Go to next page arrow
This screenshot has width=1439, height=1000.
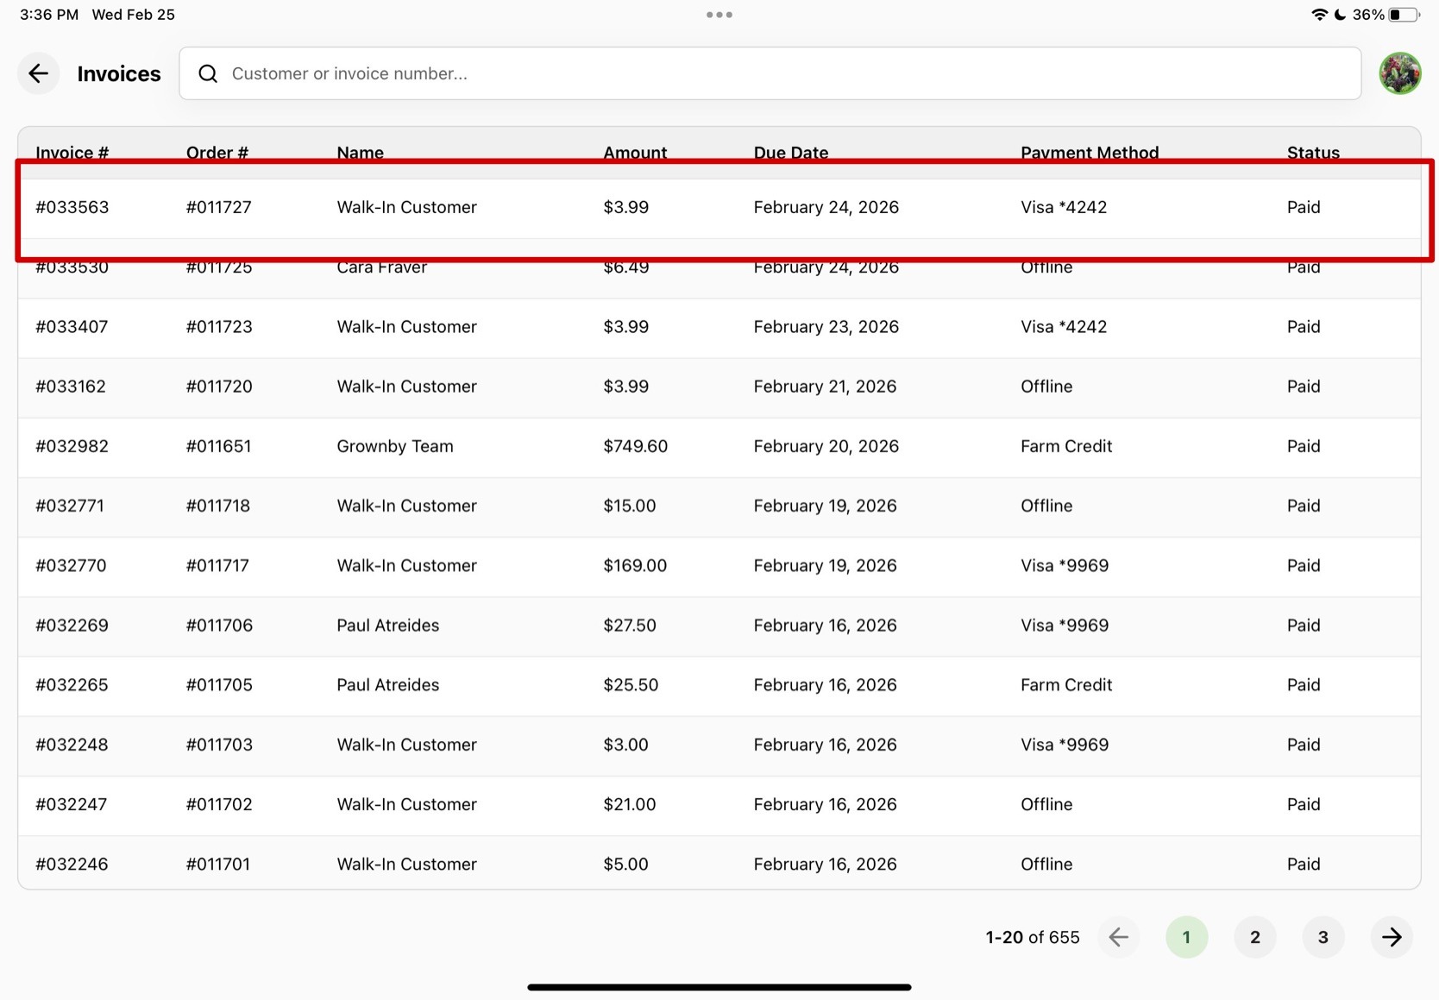[1391, 937]
